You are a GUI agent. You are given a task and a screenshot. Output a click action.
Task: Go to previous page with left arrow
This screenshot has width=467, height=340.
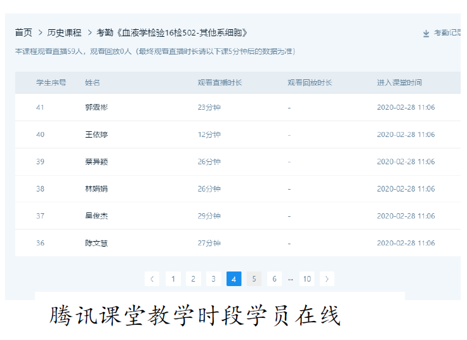point(152,279)
